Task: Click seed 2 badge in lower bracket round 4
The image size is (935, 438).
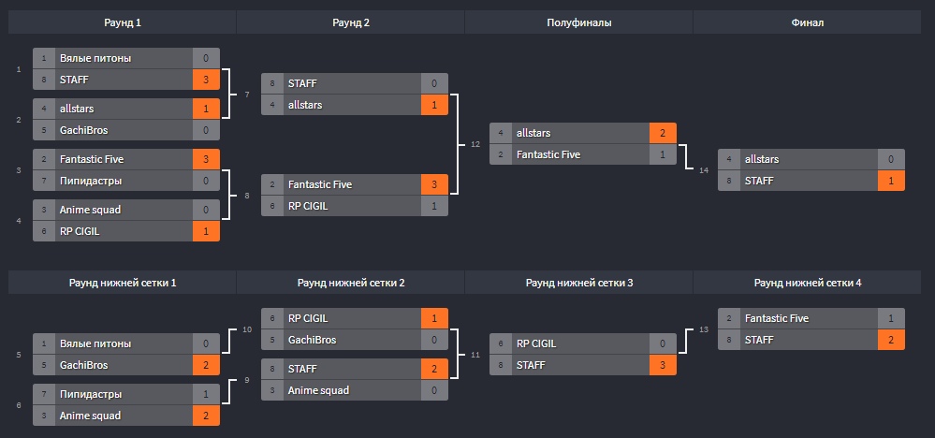Action: pyautogui.click(x=729, y=318)
